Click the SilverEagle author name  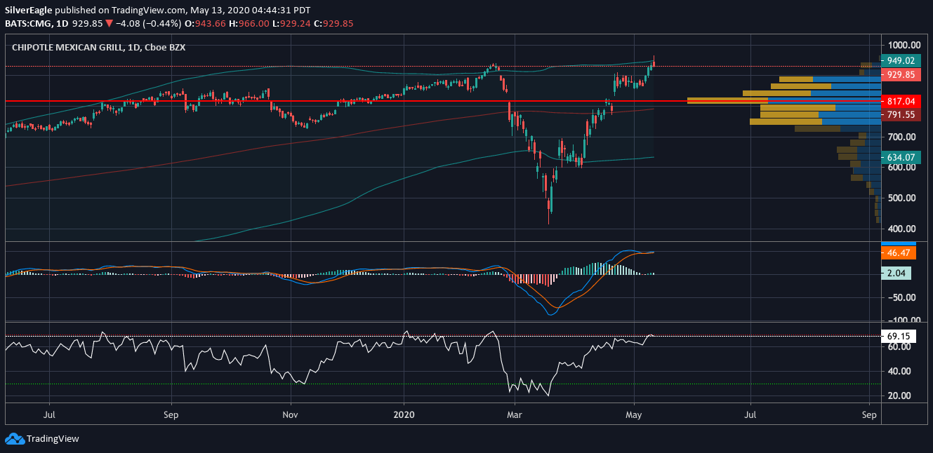click(x=27, y=10)
